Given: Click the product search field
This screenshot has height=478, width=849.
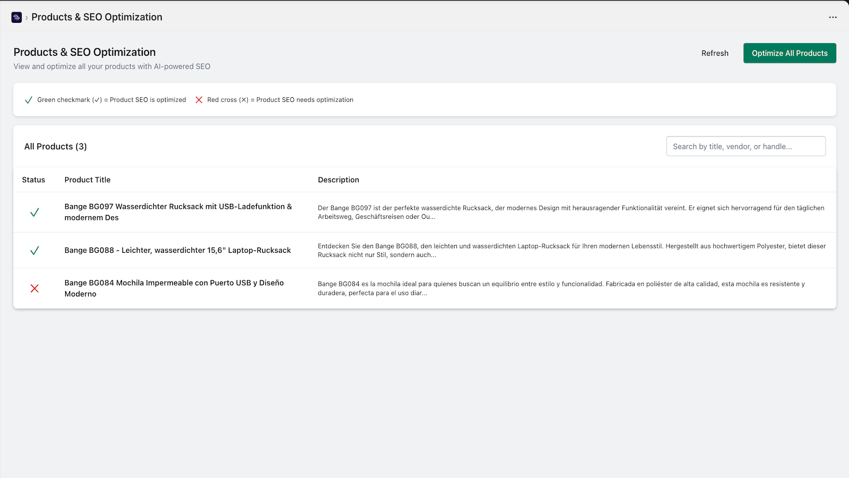Looking at the screenshot, I should click(746, 146).
